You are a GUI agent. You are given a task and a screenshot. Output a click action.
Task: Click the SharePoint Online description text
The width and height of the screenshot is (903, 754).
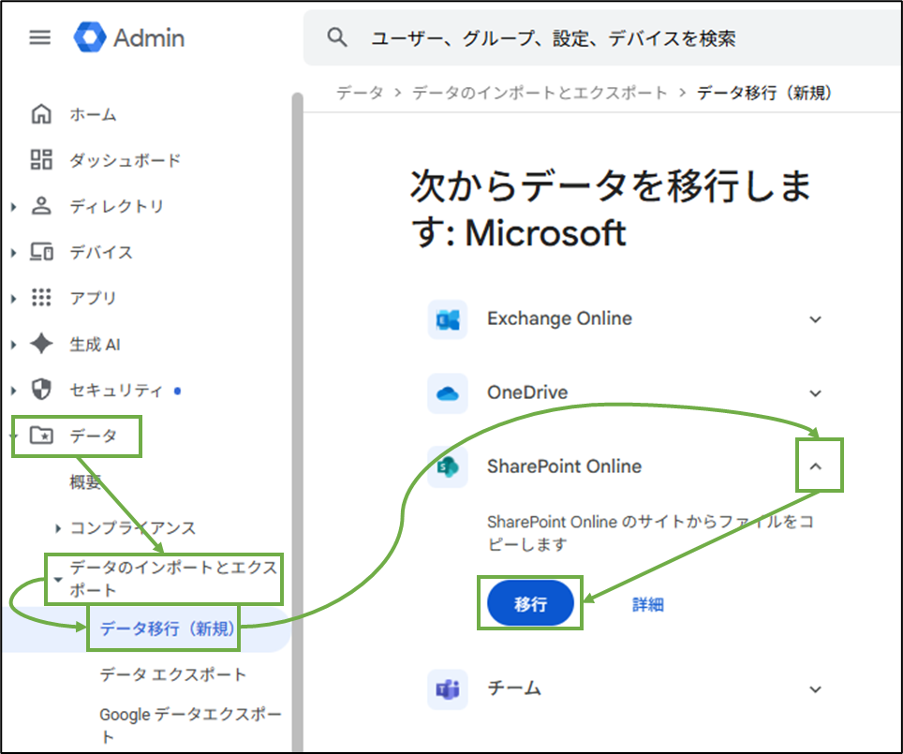click(x=650, y=533)
